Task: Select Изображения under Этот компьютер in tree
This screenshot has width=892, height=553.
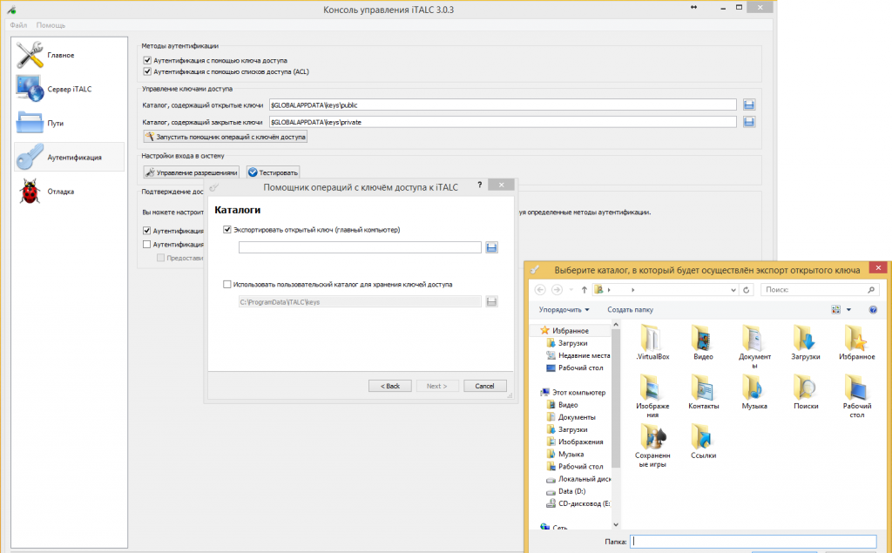Action: tap(575, 442)
